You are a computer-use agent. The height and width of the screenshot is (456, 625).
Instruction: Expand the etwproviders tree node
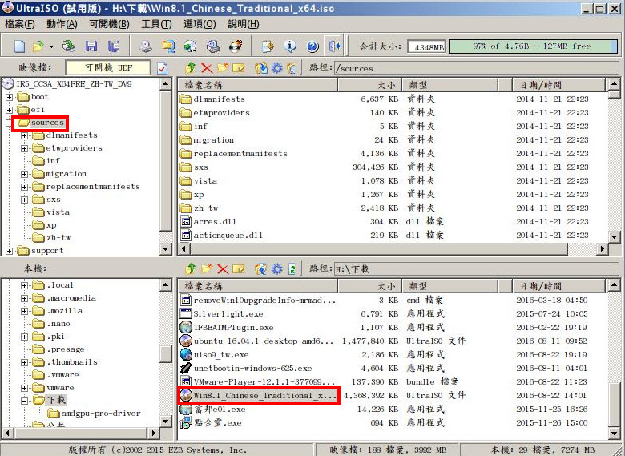25,148
